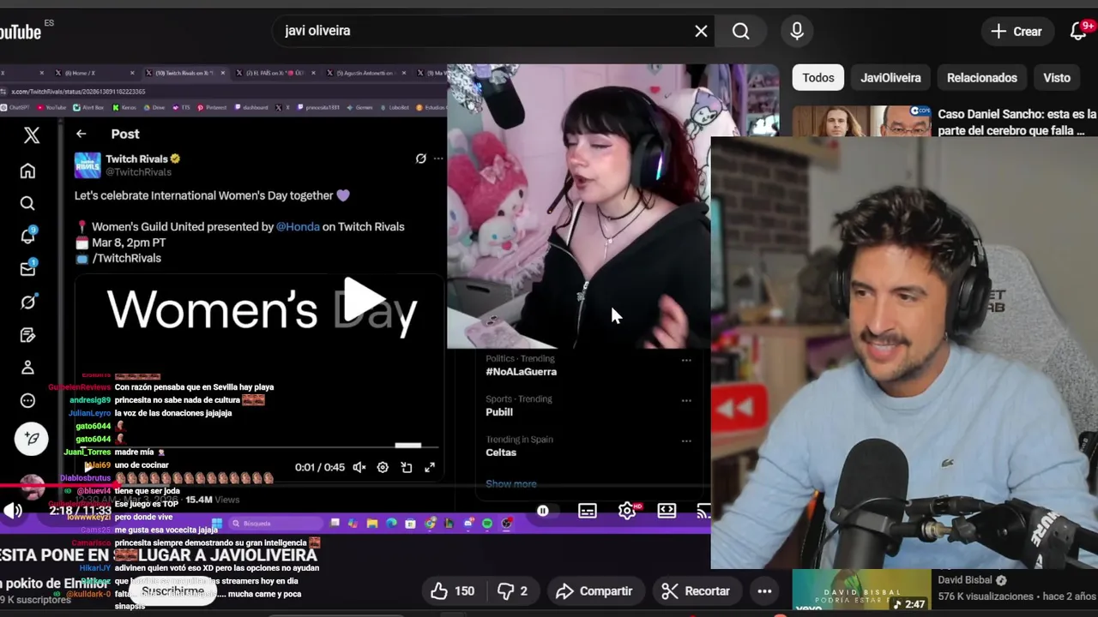
Task: Open more actions menu beside Recortar
Action: [764, 590]
